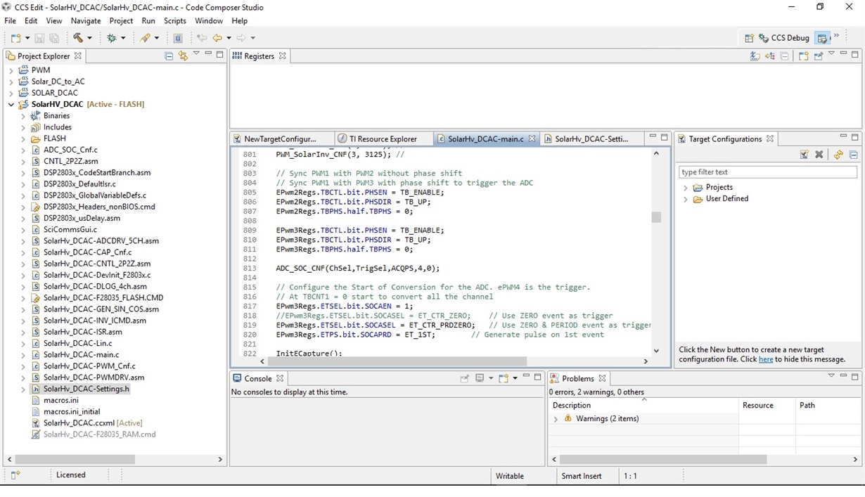Refresh the Target Configurations view
865x497 pixels.
(x=838, y=155)
